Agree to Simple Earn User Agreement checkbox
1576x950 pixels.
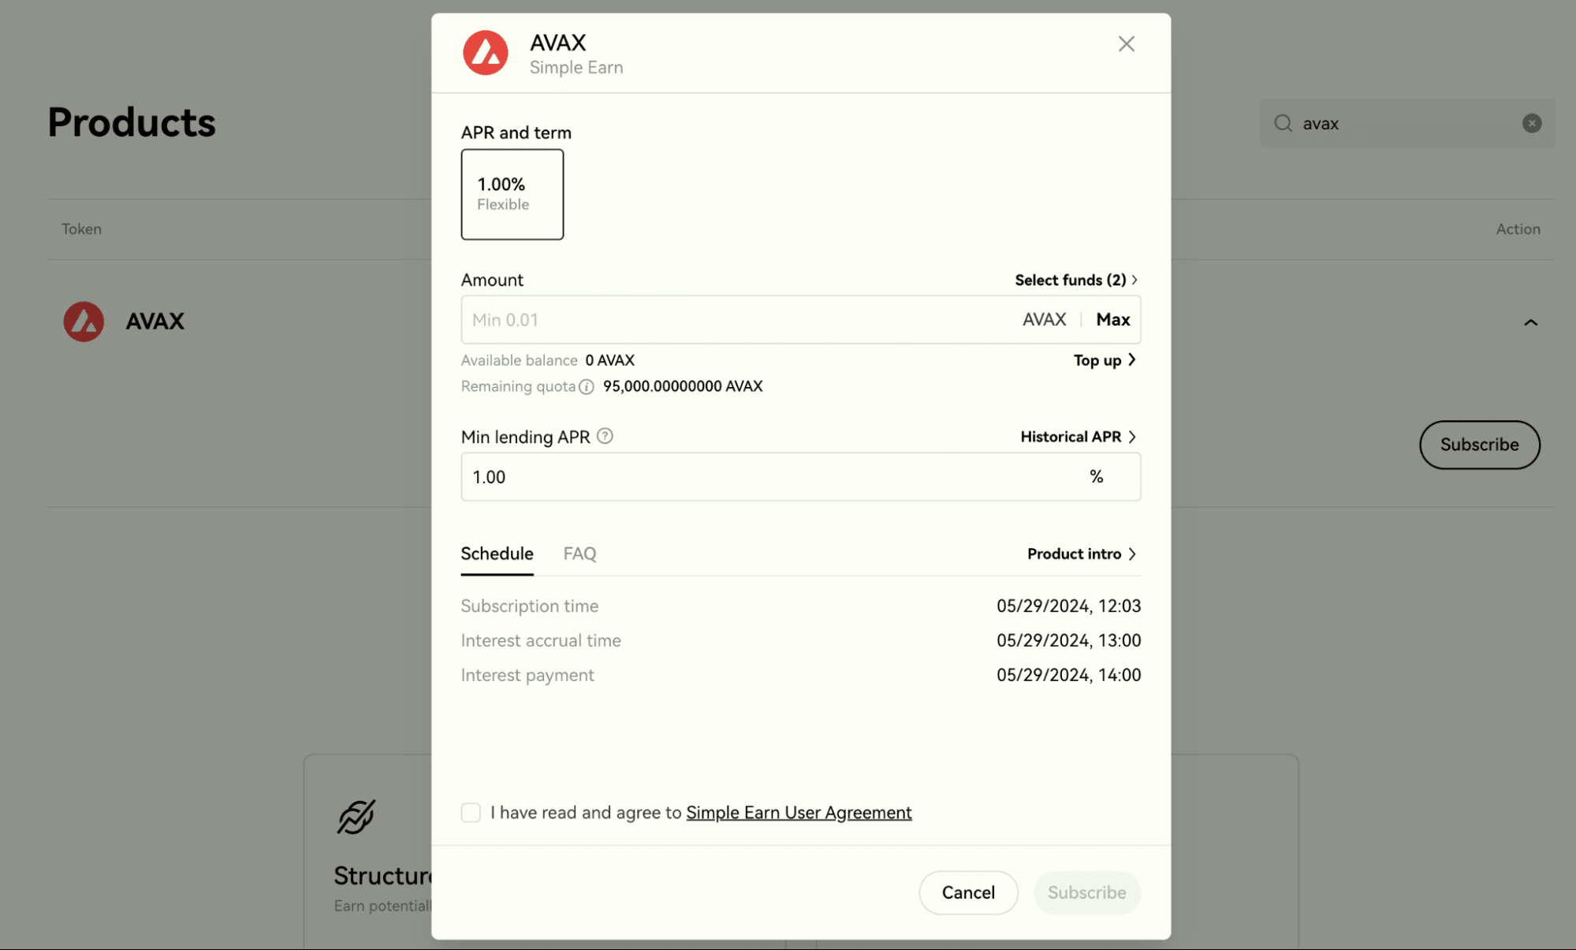[x=471, y=813]
